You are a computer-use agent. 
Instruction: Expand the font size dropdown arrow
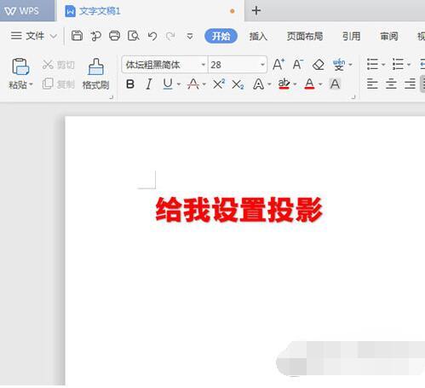[x=262, y=65]
